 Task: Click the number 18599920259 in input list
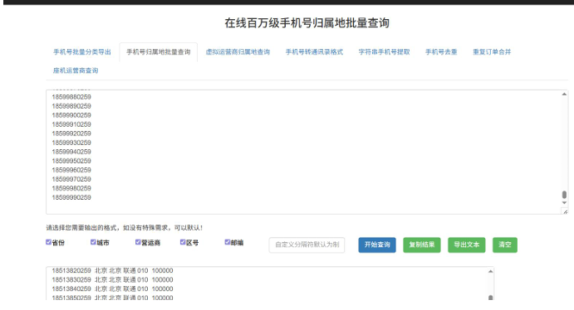71,133
